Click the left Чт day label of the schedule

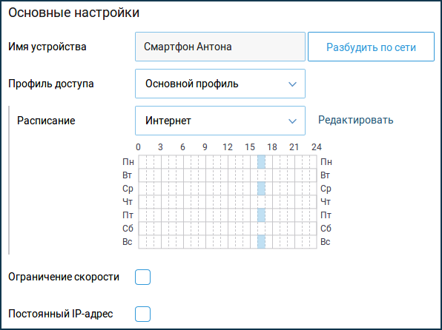(128, 202)
